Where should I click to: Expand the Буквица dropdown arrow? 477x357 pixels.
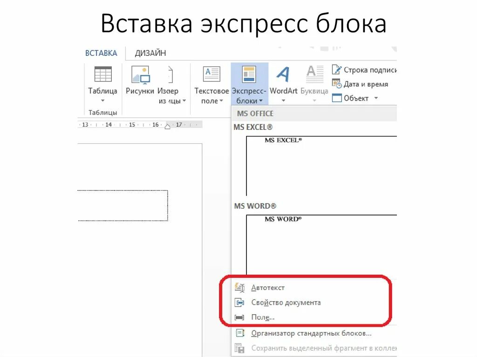pos(314,101)
